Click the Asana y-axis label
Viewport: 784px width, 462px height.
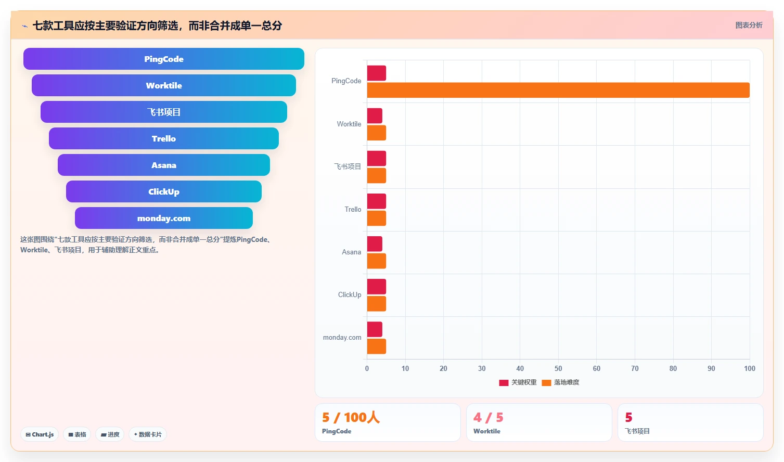pos(351,252)
